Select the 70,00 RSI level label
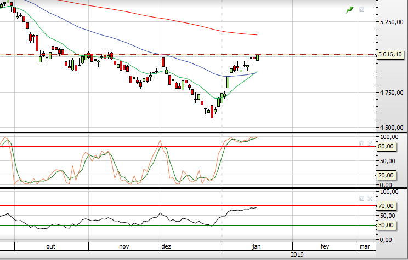Viewport: 408px width, 260px height. tap(386, 206)
